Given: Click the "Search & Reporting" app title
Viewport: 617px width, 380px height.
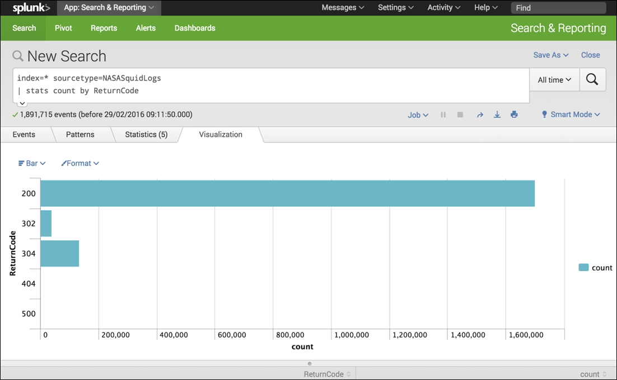Looking at the screenshot, I should pos(558,28).
